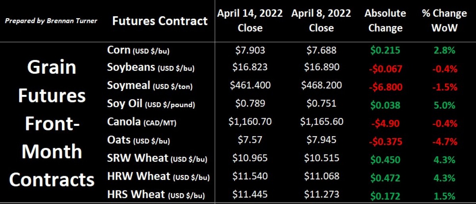Select Oats $7.57 closing price
This screenshot has width=476, height=204.
(x=250, y=140)
